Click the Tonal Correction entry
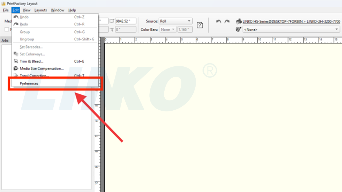 (55, 76)
